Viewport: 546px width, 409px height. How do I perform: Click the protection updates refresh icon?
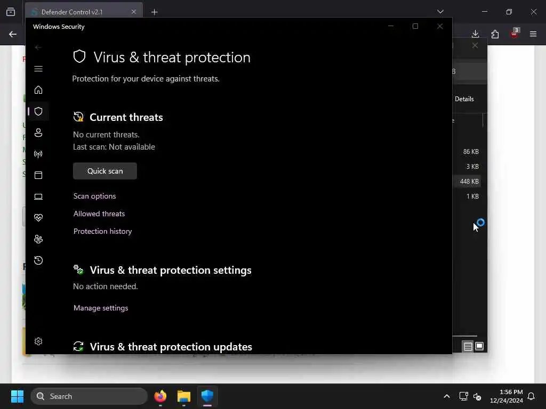click(x=78, y=346)
